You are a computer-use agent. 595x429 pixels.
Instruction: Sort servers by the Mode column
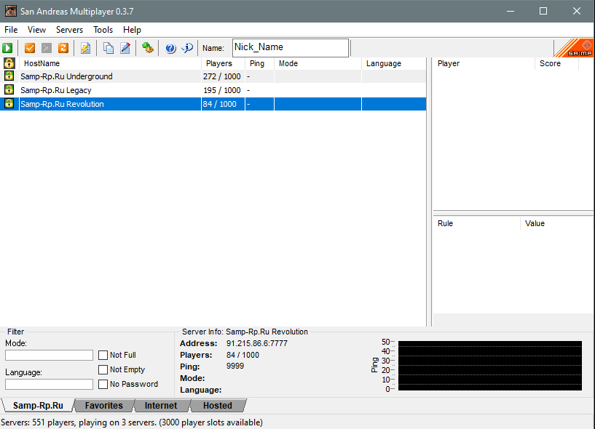(x=318, y=63)
